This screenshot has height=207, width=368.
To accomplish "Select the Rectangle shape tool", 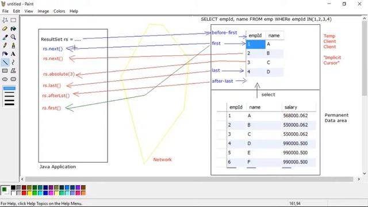I will [x=5, y=71].
